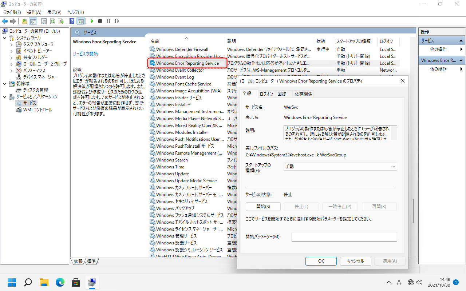Image resolution: width=466 pixels, height=291 pixels.
Task: Click the Export list toolbar icon
Action: (61, 21)
